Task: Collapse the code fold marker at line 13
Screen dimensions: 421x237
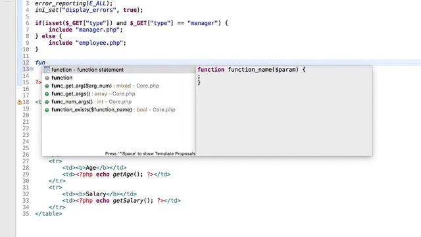Action: [x=32, y=69]
